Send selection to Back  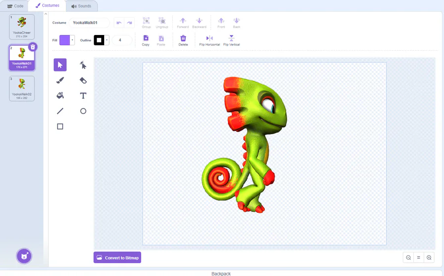pos(236,23)
